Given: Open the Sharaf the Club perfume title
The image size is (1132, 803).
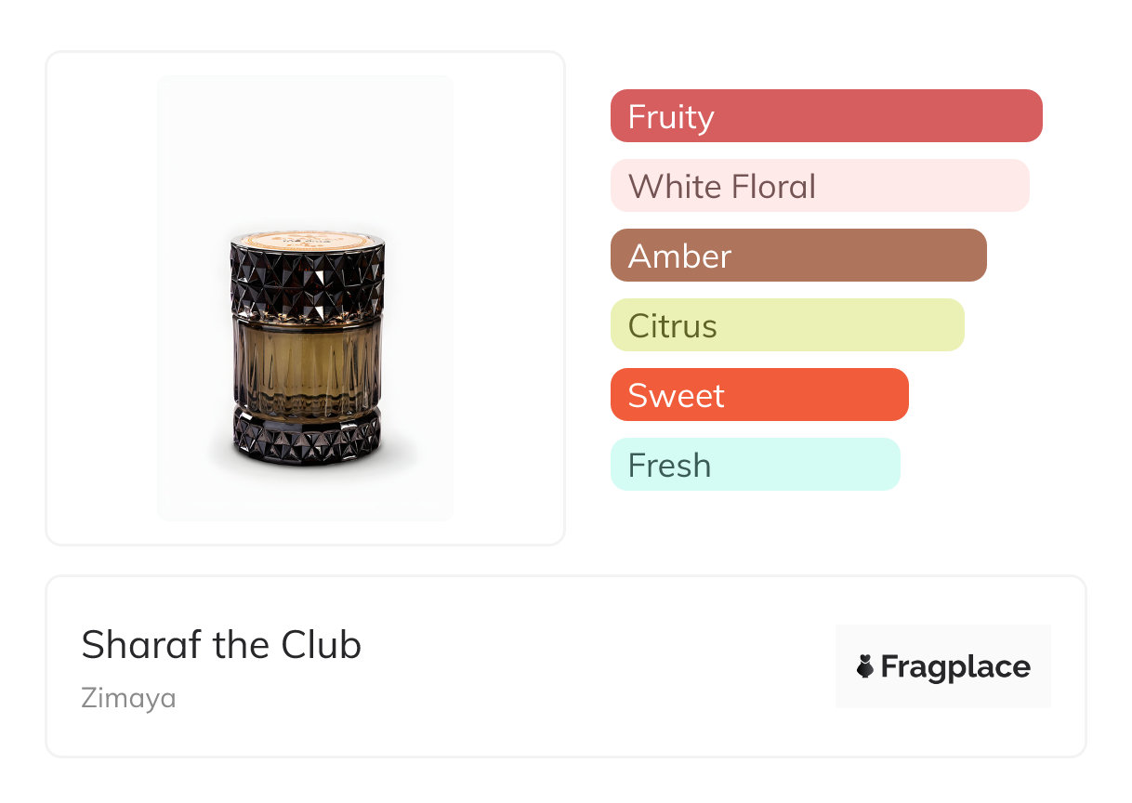Looking at the screenshot, I should tap(221, 645).
